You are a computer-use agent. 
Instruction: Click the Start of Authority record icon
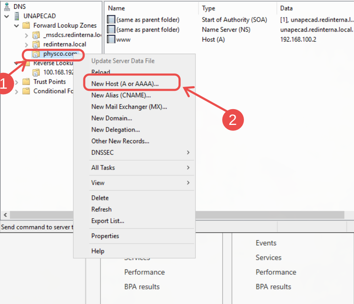111,20
